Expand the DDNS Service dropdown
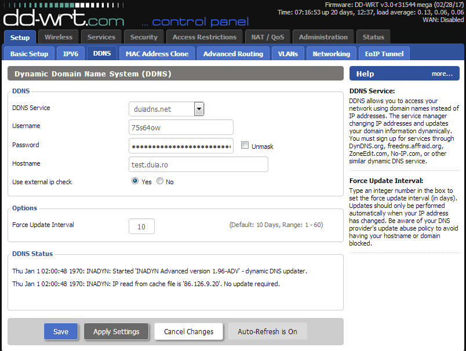This screenshot has height=351, width=466. (166, 109)
